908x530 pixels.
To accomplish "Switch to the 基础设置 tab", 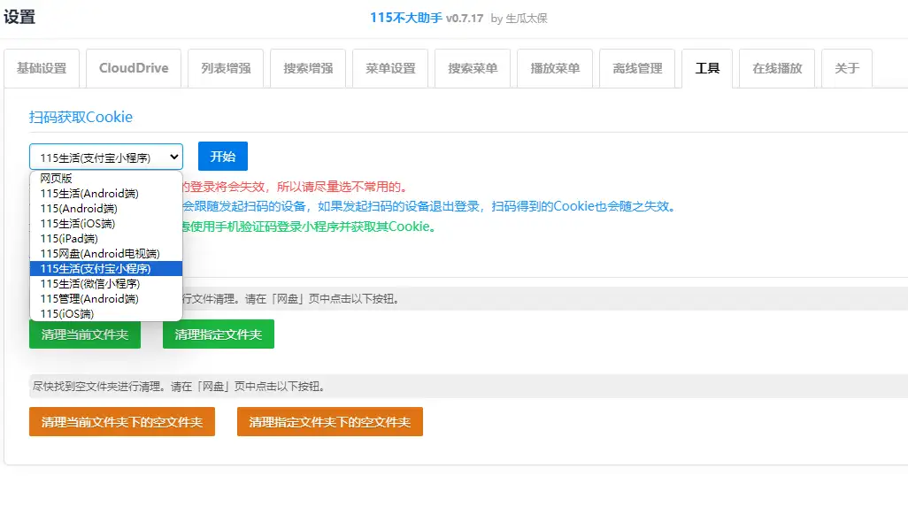I will tap(42, 67).
